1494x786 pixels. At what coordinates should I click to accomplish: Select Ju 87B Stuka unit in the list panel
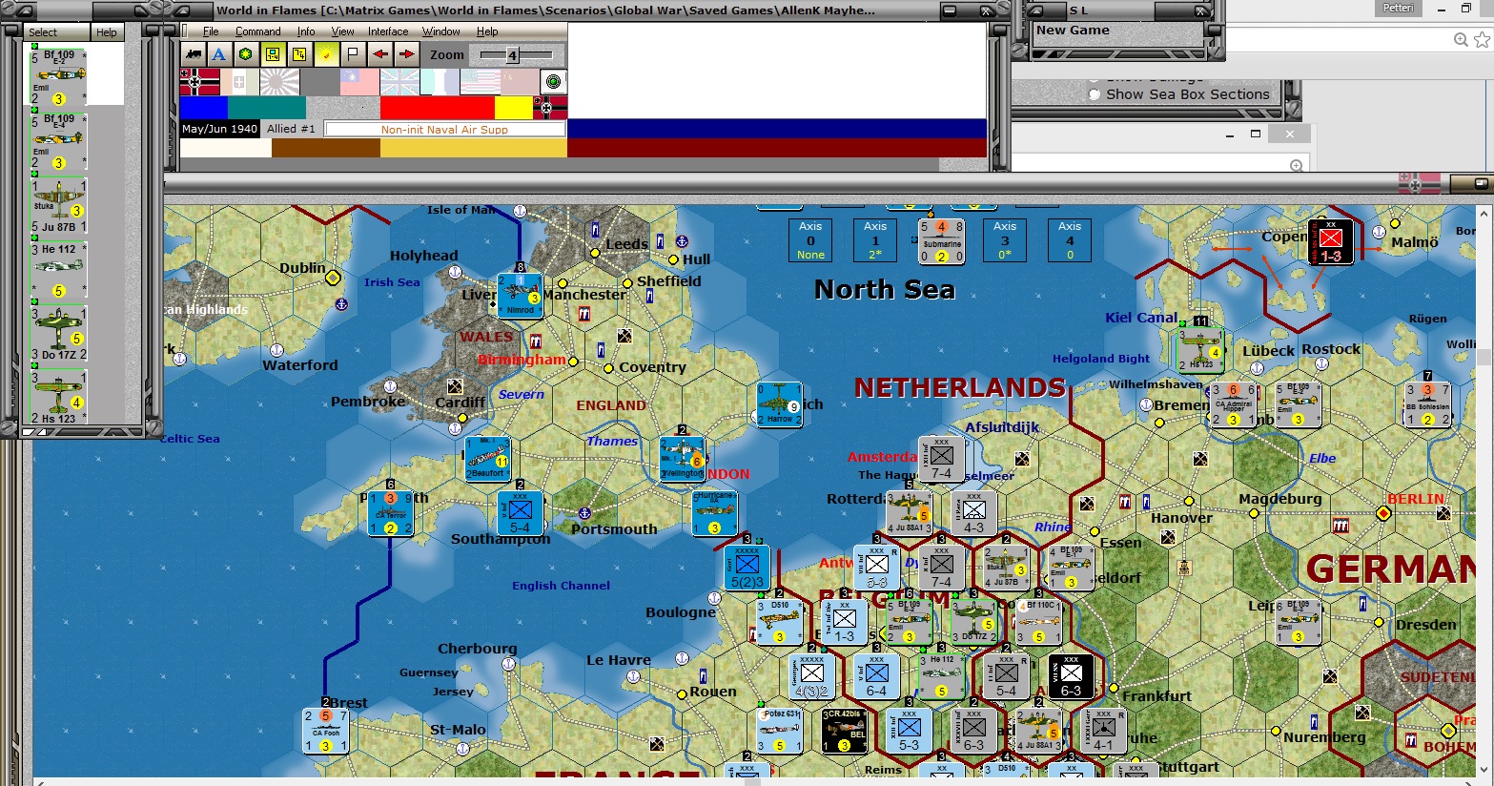58,206
